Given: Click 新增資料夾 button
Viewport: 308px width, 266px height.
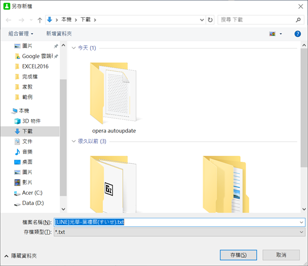Looking at the screenshot, I should coord(59,34).
